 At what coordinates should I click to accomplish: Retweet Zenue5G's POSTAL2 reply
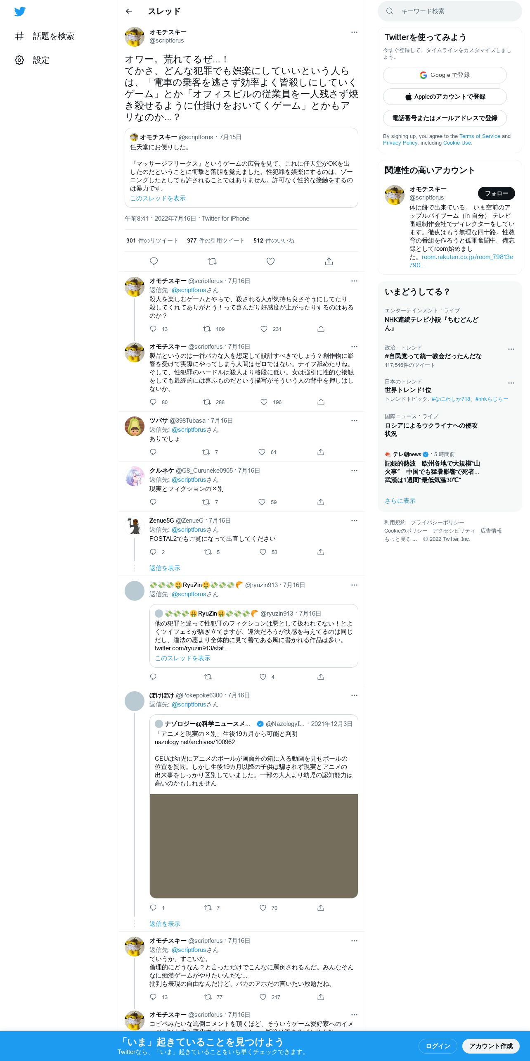[208, 552]
